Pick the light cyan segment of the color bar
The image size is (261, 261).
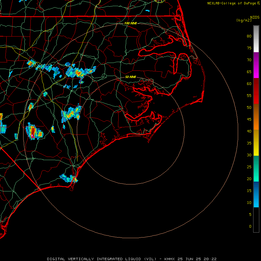pos(256,194)
